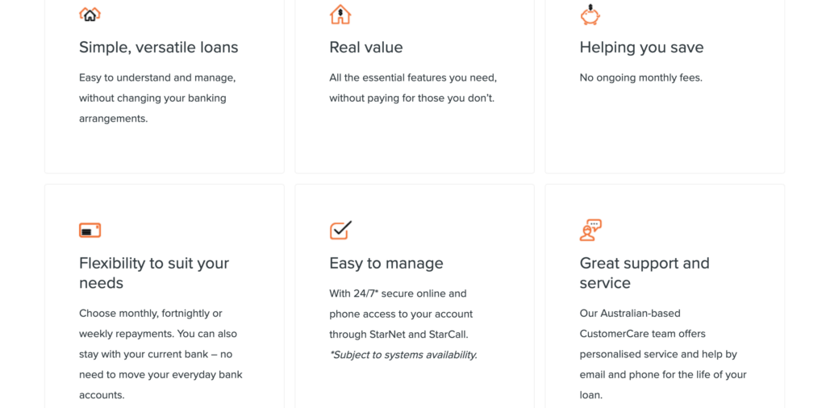
Task: Click Choose monthly, fortnightly or text
Action: pyautogui.click(x=151, y=313)
